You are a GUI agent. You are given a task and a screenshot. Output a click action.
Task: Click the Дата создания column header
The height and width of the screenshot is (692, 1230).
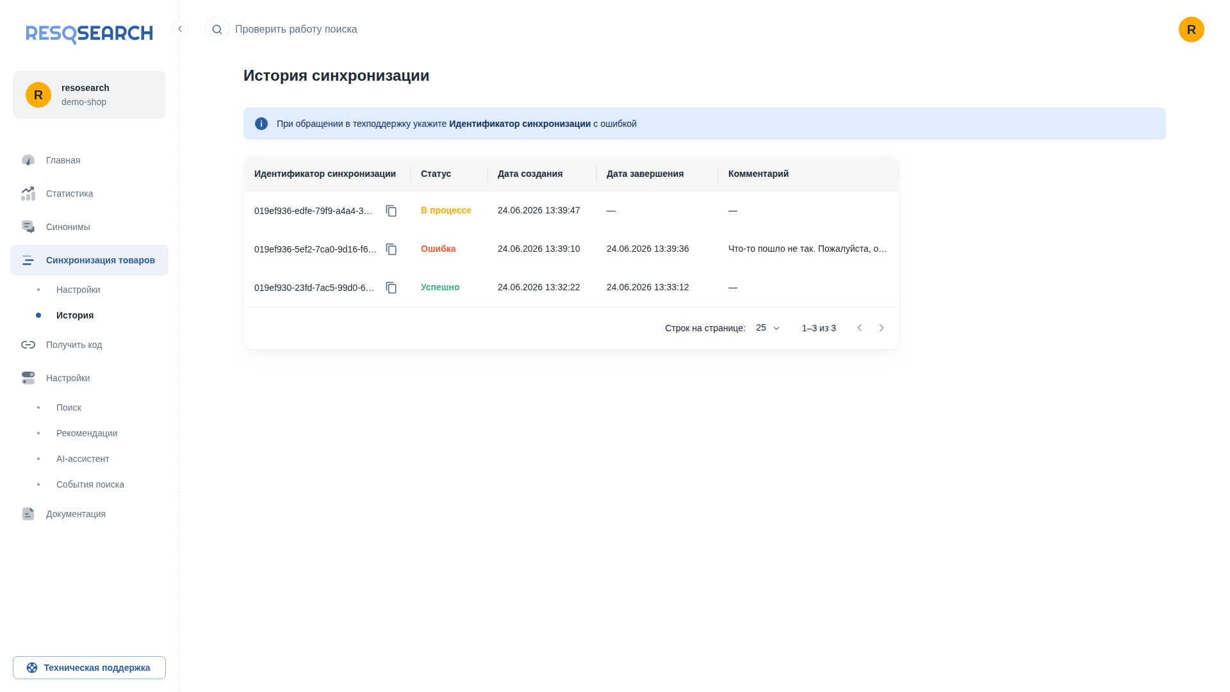(530, 174)
